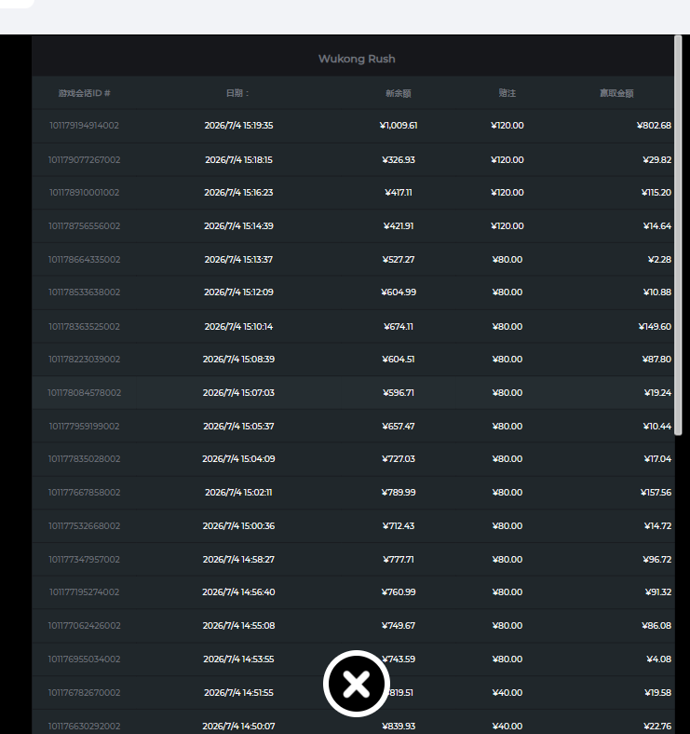Select date 2026/7/4 15:10:14
The image size is (690, 734).
pyautogui.click(x=238, y=327)
